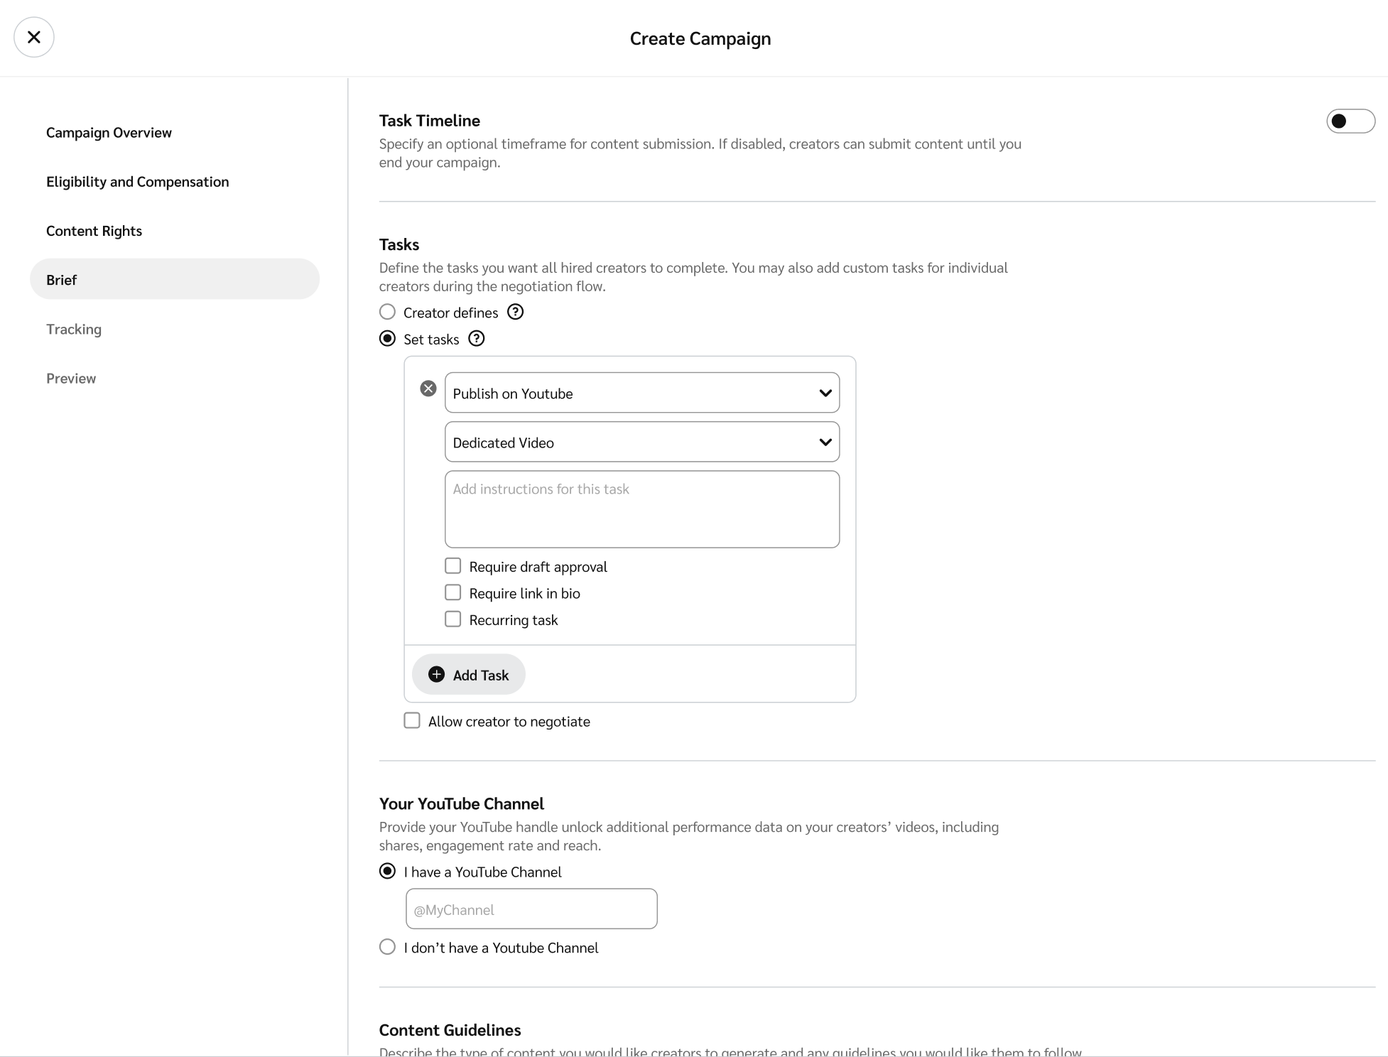Select Creator defines radio option
Viewport: 1388px width, 1057px height.
click(x=387, y=312)
